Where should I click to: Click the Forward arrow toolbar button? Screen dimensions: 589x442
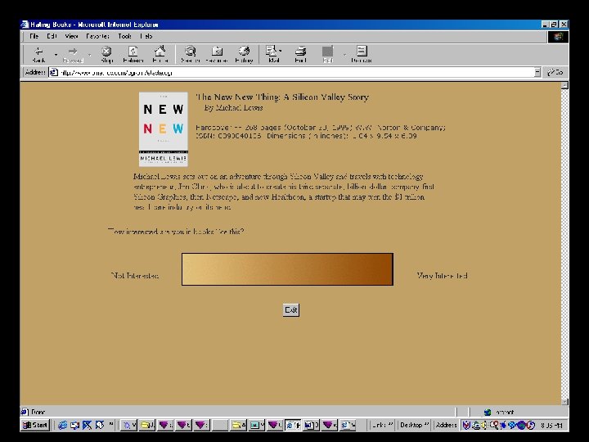[73, 55]
